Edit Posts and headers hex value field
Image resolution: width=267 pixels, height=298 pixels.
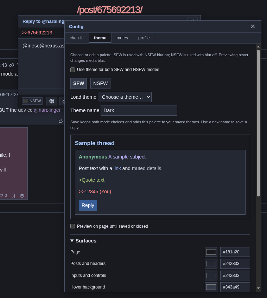click(235, 264)
